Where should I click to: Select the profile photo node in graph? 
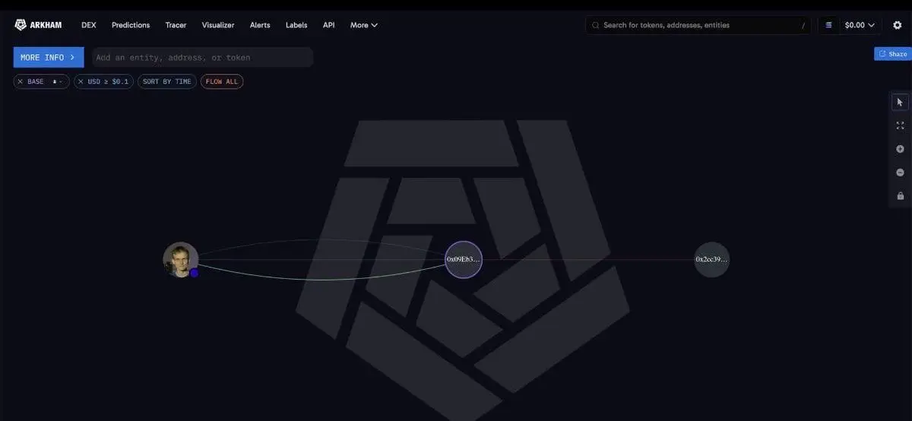181,260
